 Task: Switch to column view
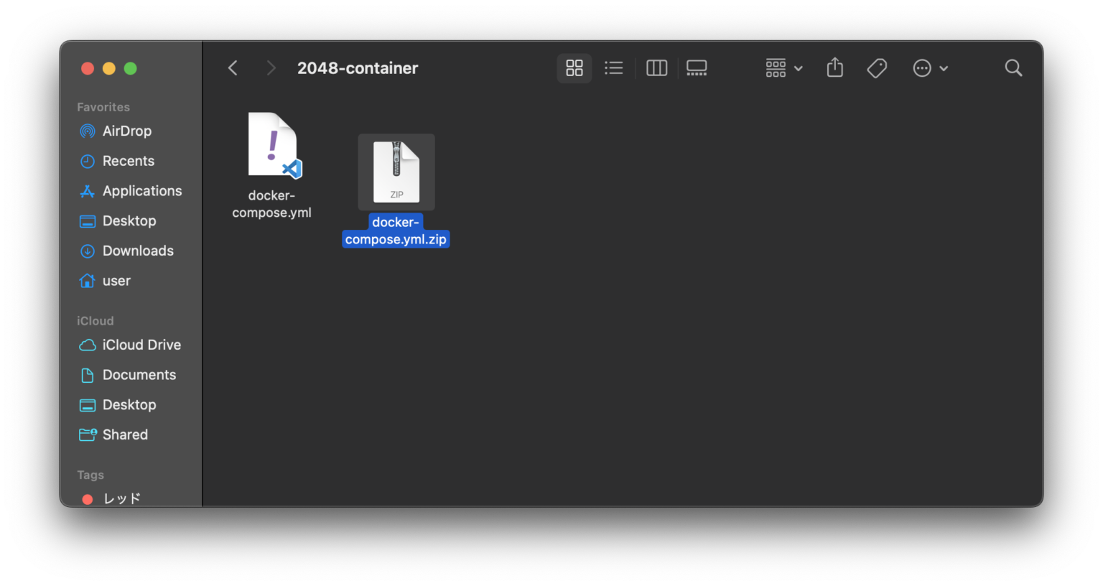click(657, 68)
